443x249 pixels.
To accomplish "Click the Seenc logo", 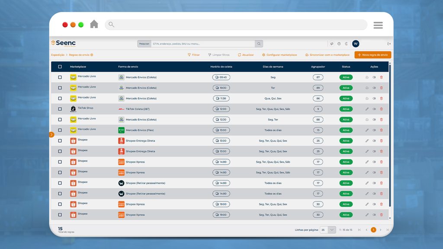I will tap(63, 43).
